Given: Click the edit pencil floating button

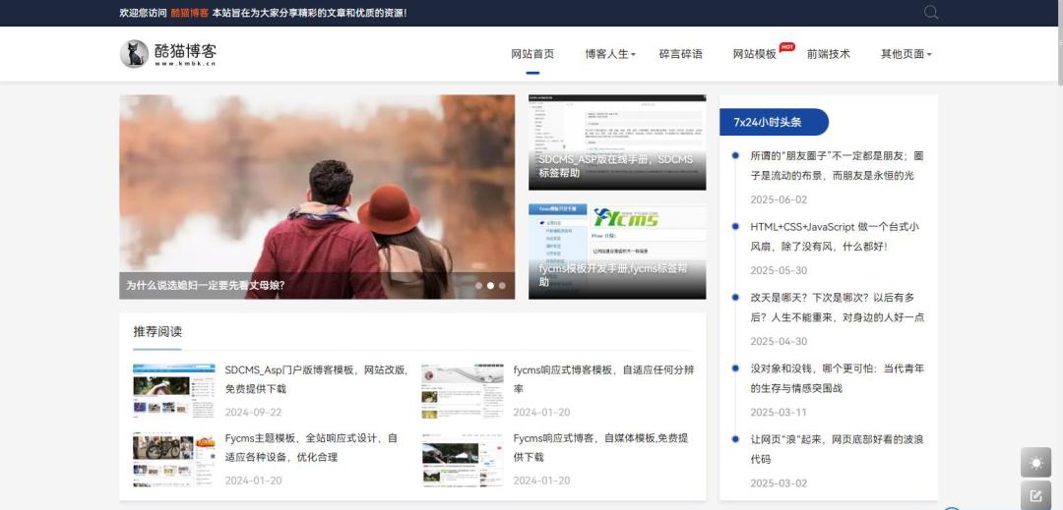Looking at the screenshot, I should click(1035, 495).
